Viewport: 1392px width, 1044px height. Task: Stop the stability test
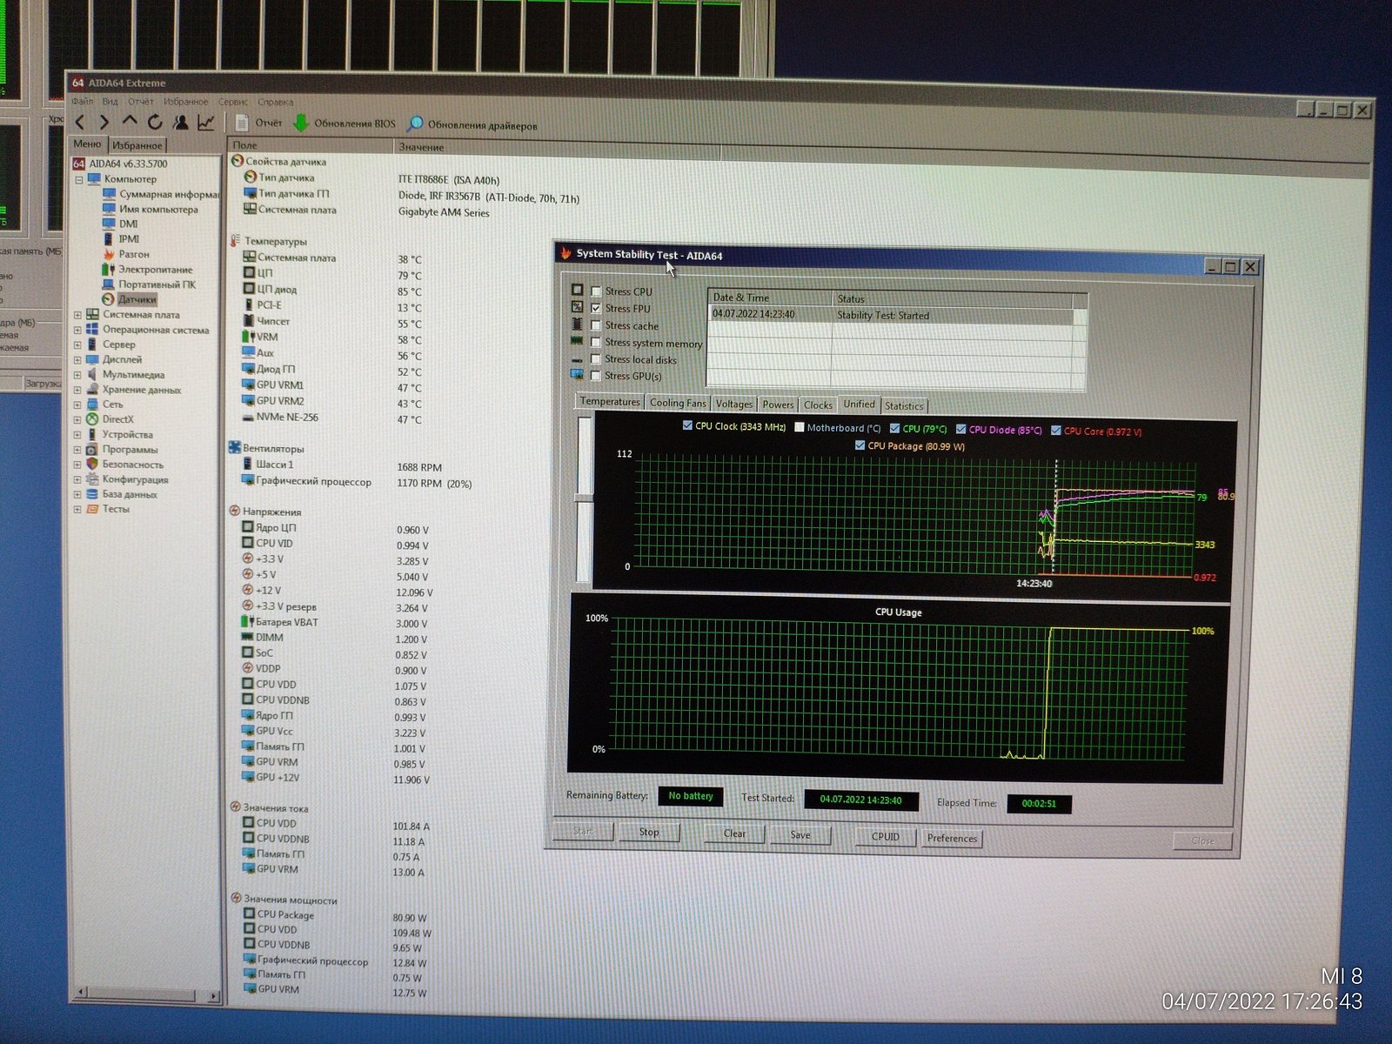point(649,833)
